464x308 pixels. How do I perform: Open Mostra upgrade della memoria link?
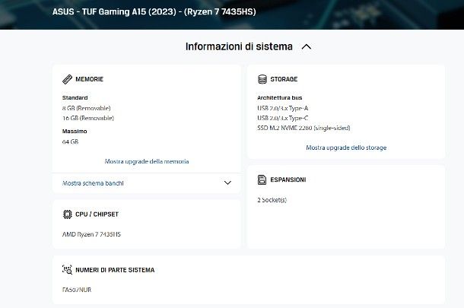coord(147,161)
